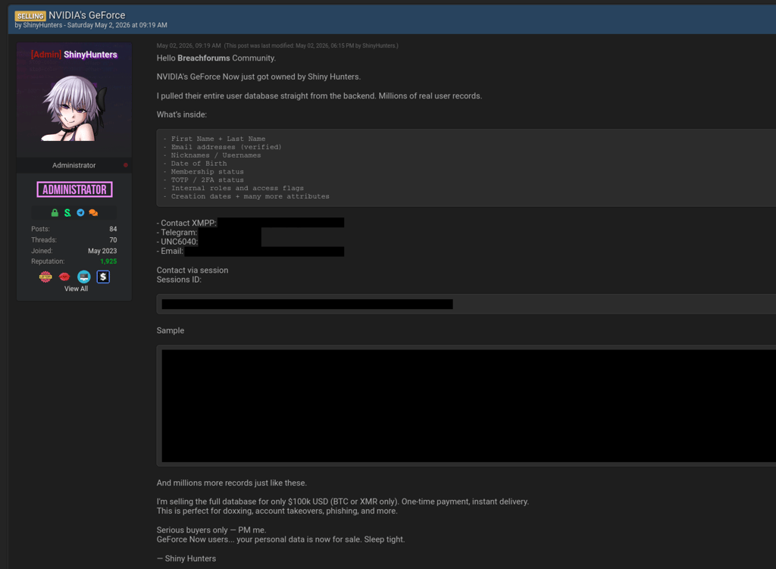Click the pink ADMINISTRATOR rank badge
The width and height of the screenshot is (776, 569).
(75, 189)
